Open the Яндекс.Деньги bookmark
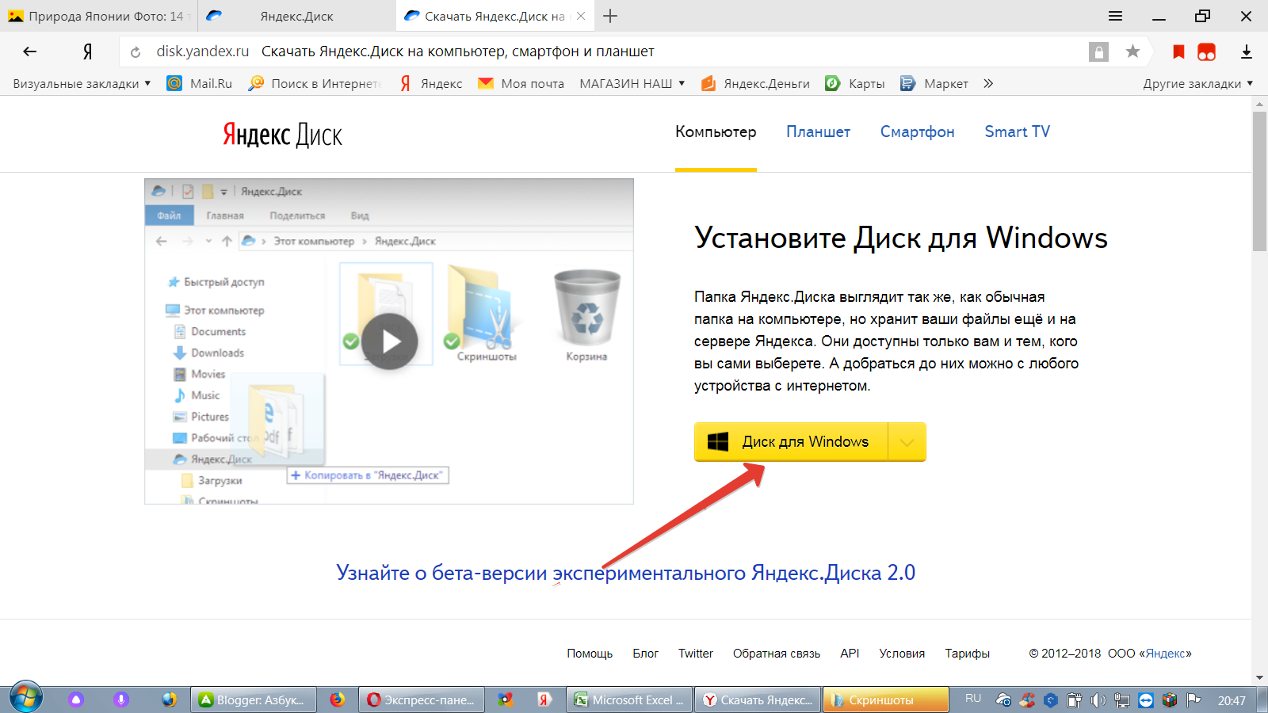Image resolution: width=1268 pixels, height=713 pixels. point(755,83)
